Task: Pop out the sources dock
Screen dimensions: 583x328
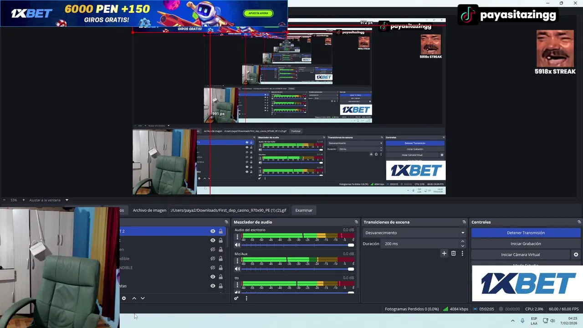Action: [226, 222]
